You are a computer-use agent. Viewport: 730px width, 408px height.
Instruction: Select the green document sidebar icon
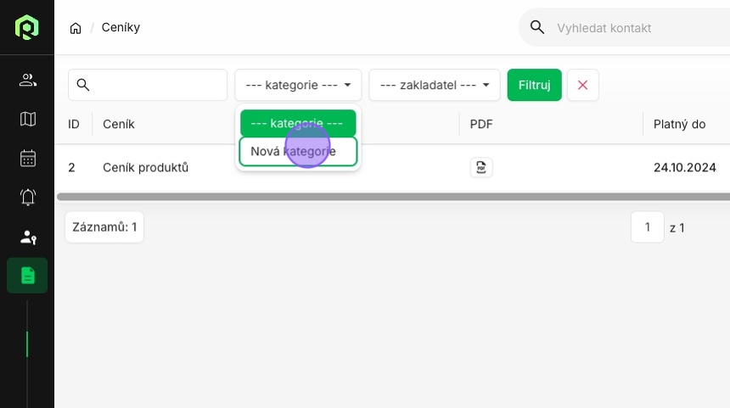tap(27, 276)
